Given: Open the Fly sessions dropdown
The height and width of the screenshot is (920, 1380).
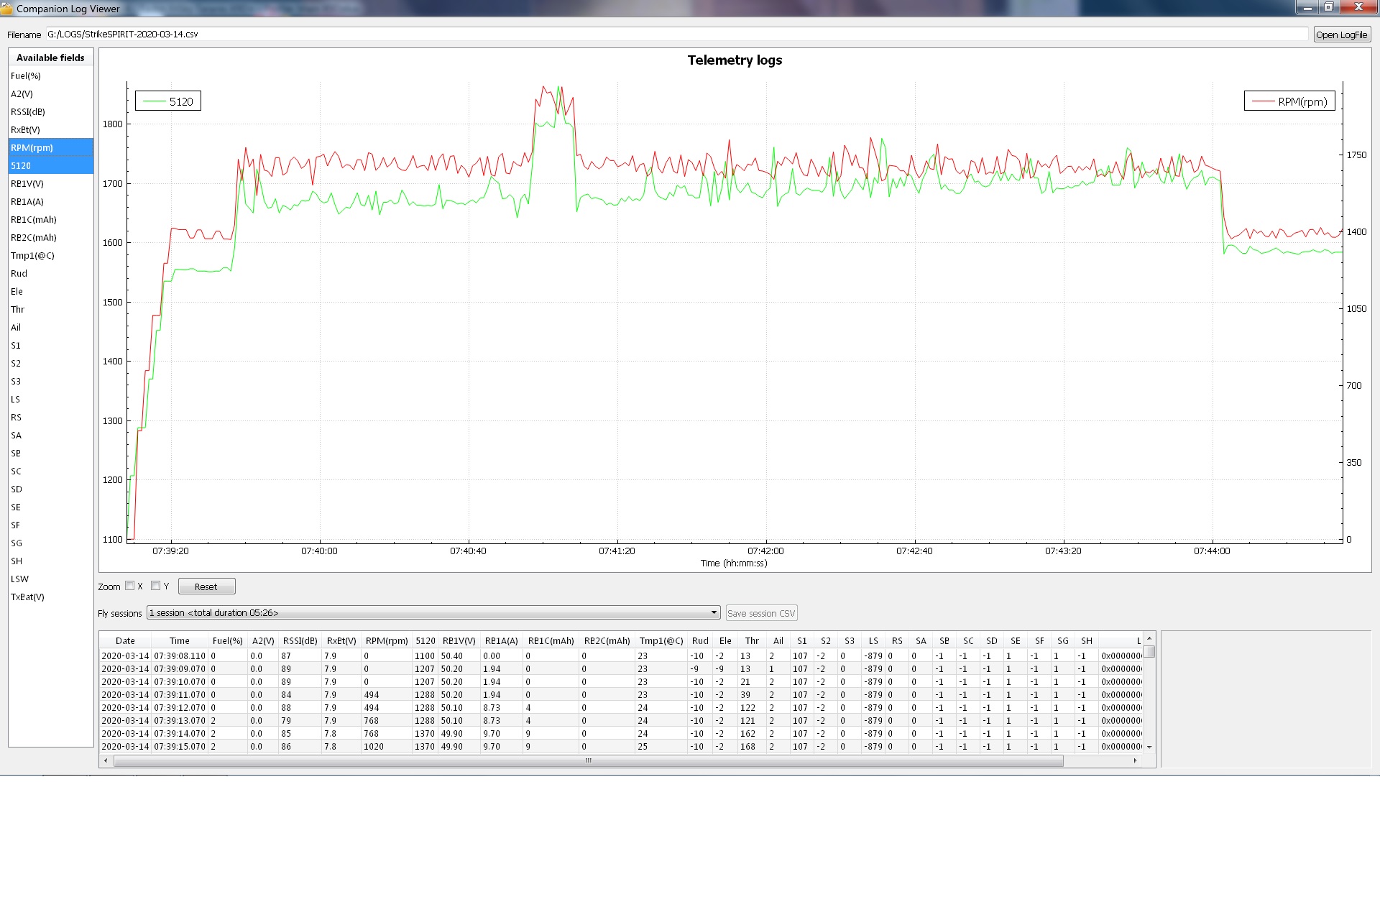Looking at the screenshot, I should [x=431, y=613].
